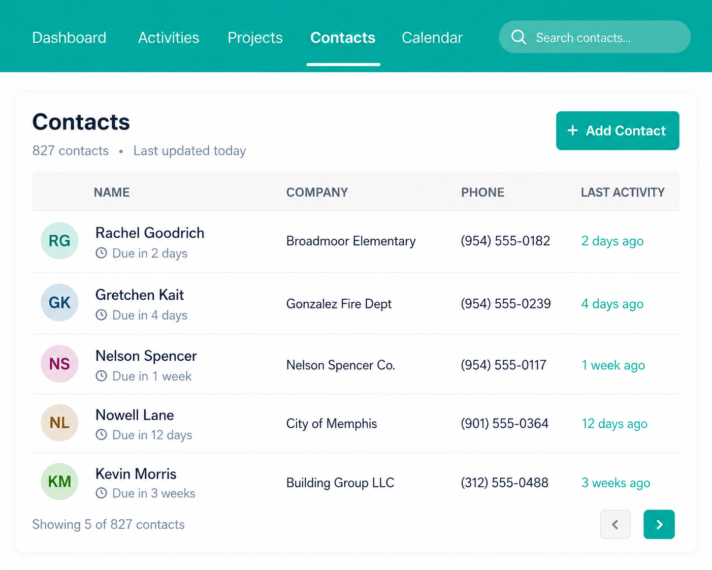Go to the next page of contacts
The width and height of the screenshot is (712, 570).
point(659,524)
